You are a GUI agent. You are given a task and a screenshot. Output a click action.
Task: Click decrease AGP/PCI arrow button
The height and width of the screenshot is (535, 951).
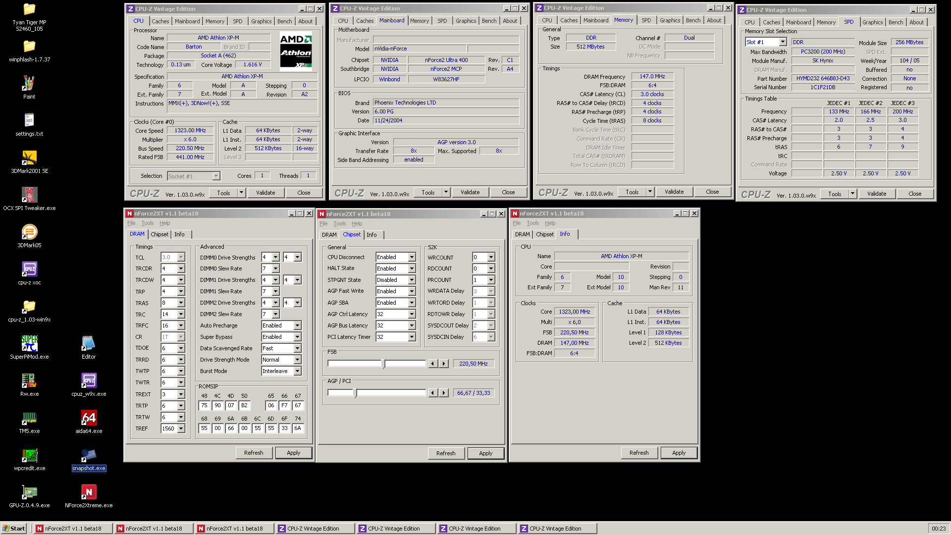pos(433,393)
